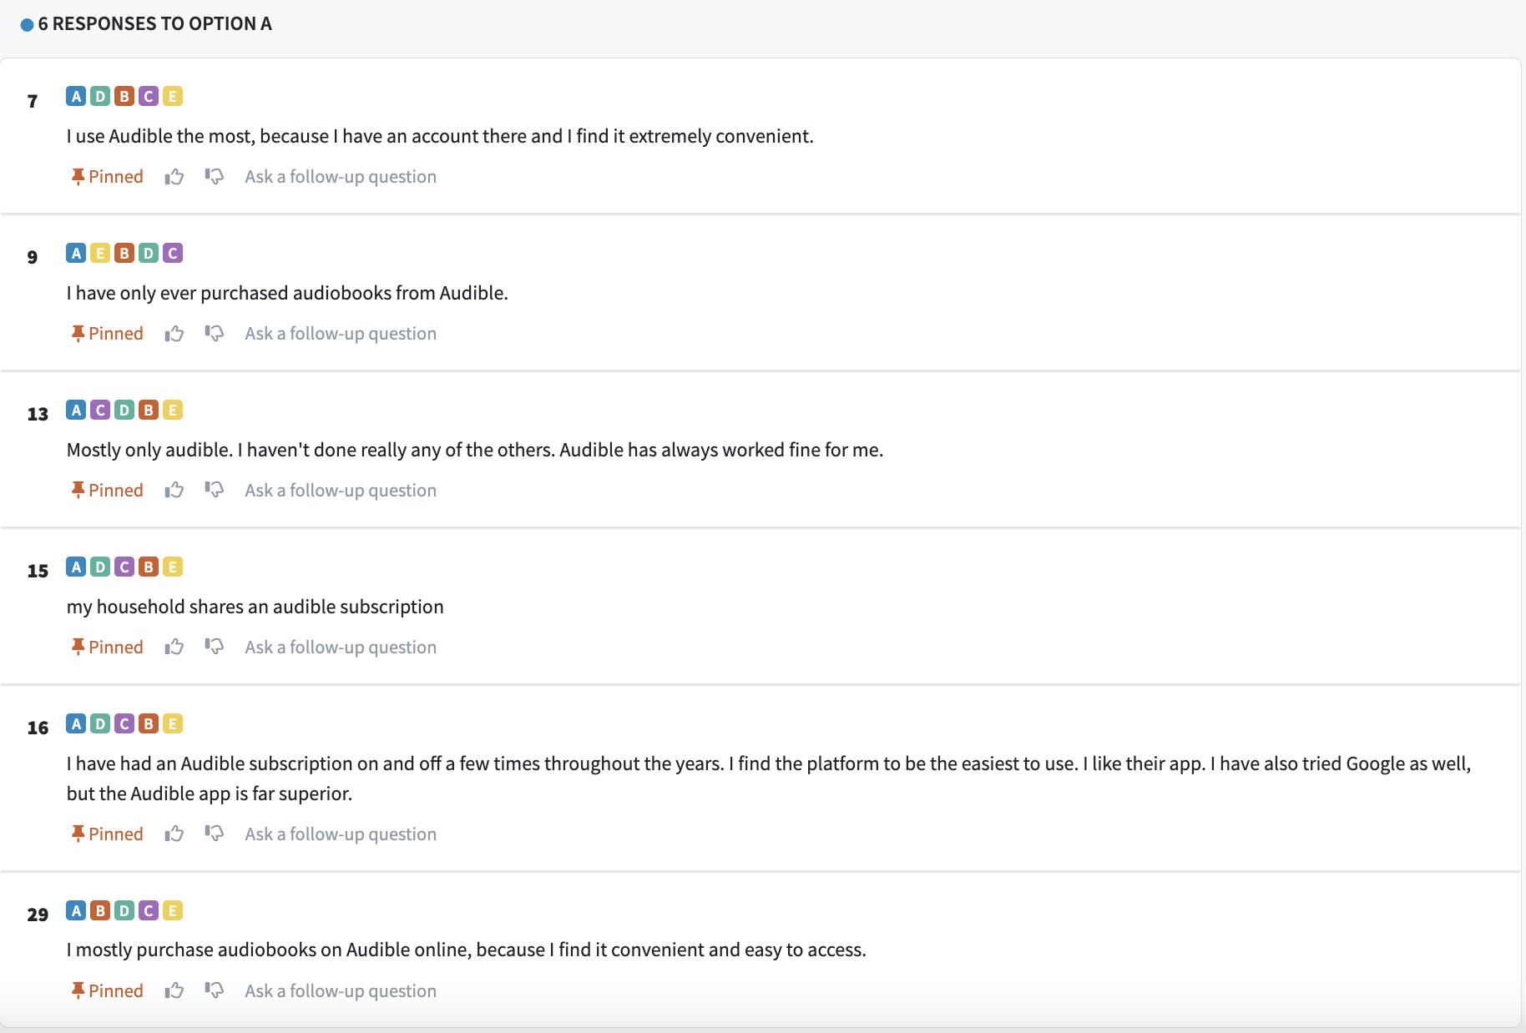Dislike response 13 with thumbs down
The image size is (1526, 1033).
215,491
